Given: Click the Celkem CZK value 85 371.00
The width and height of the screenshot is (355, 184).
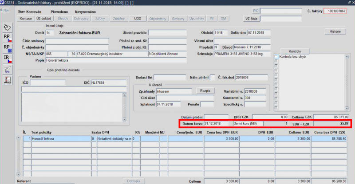Looking at the screenshot, I should 331,117.
